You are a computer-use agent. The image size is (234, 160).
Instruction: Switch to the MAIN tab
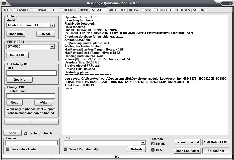[8, 10]
